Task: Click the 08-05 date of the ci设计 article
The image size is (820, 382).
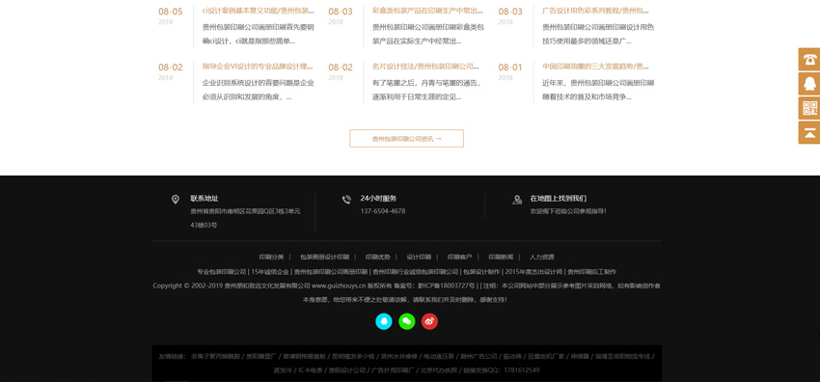Action: 171,12
